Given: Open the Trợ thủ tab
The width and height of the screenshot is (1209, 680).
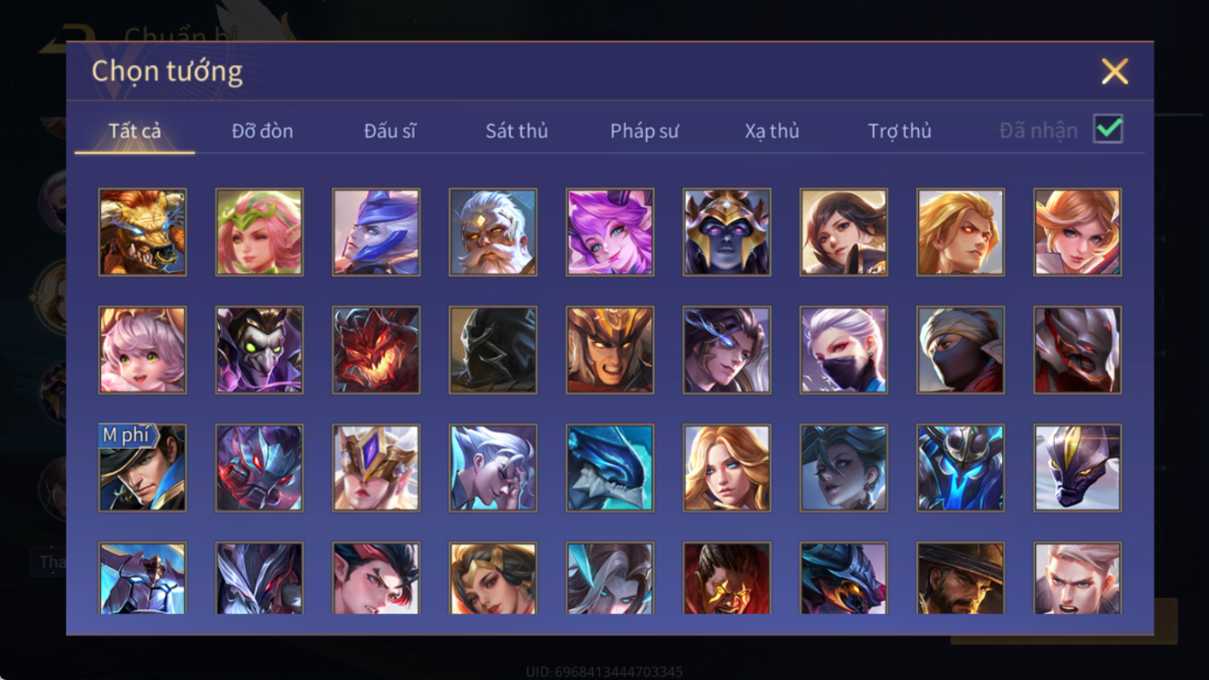Looking at the screenshot, I should (x=900, y=131).
